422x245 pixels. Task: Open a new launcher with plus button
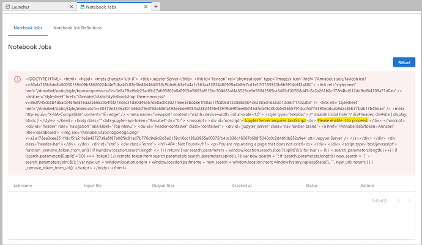coord(156,7)
